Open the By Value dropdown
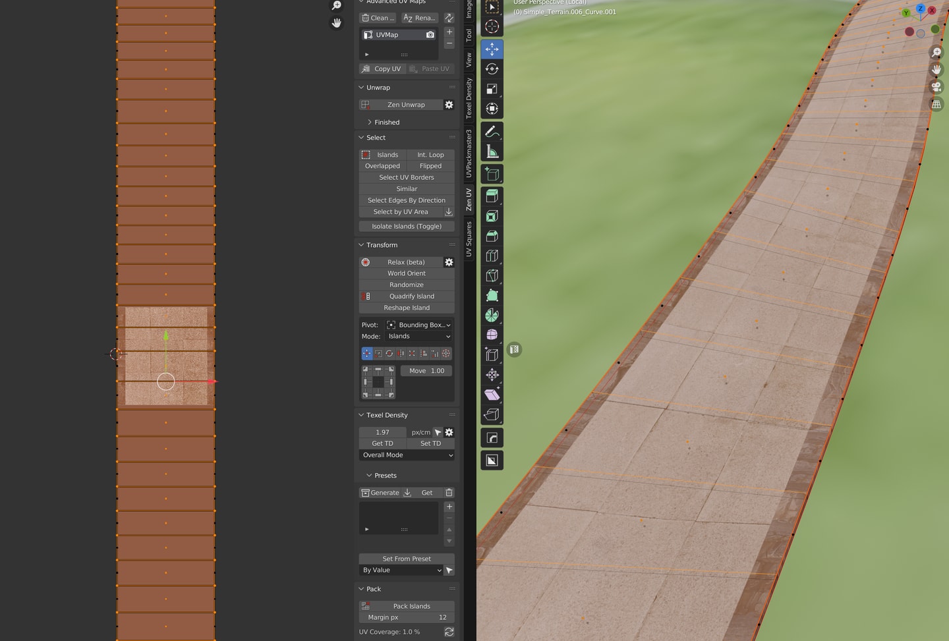Image resolution: width=949 pixels, height=641 pixels. [401, 571]
